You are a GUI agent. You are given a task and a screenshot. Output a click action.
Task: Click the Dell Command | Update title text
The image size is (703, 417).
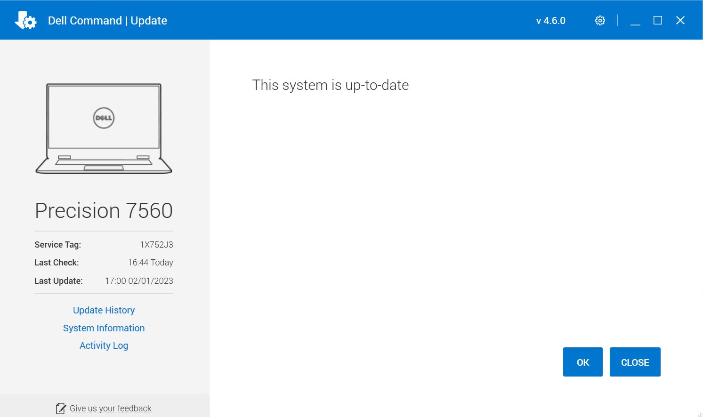point(107,21)
